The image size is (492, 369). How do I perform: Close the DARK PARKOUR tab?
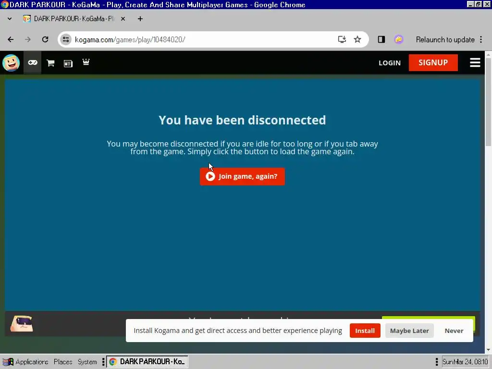(x=123, y=19)
